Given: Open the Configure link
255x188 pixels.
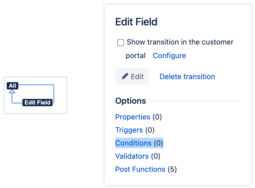Looking at the screenshot, I should pyautogui.click(x=169, y=56).
